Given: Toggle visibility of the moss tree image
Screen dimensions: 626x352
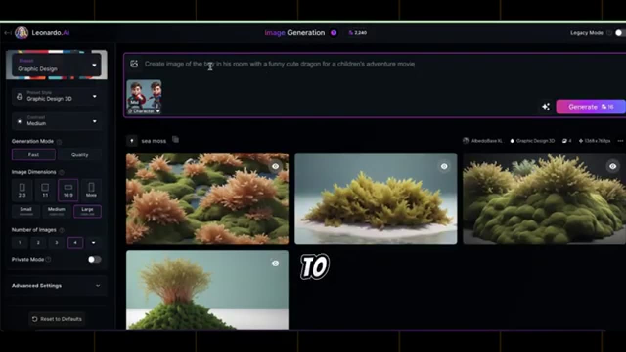Looking at the screenshot, I should point(275,264).
